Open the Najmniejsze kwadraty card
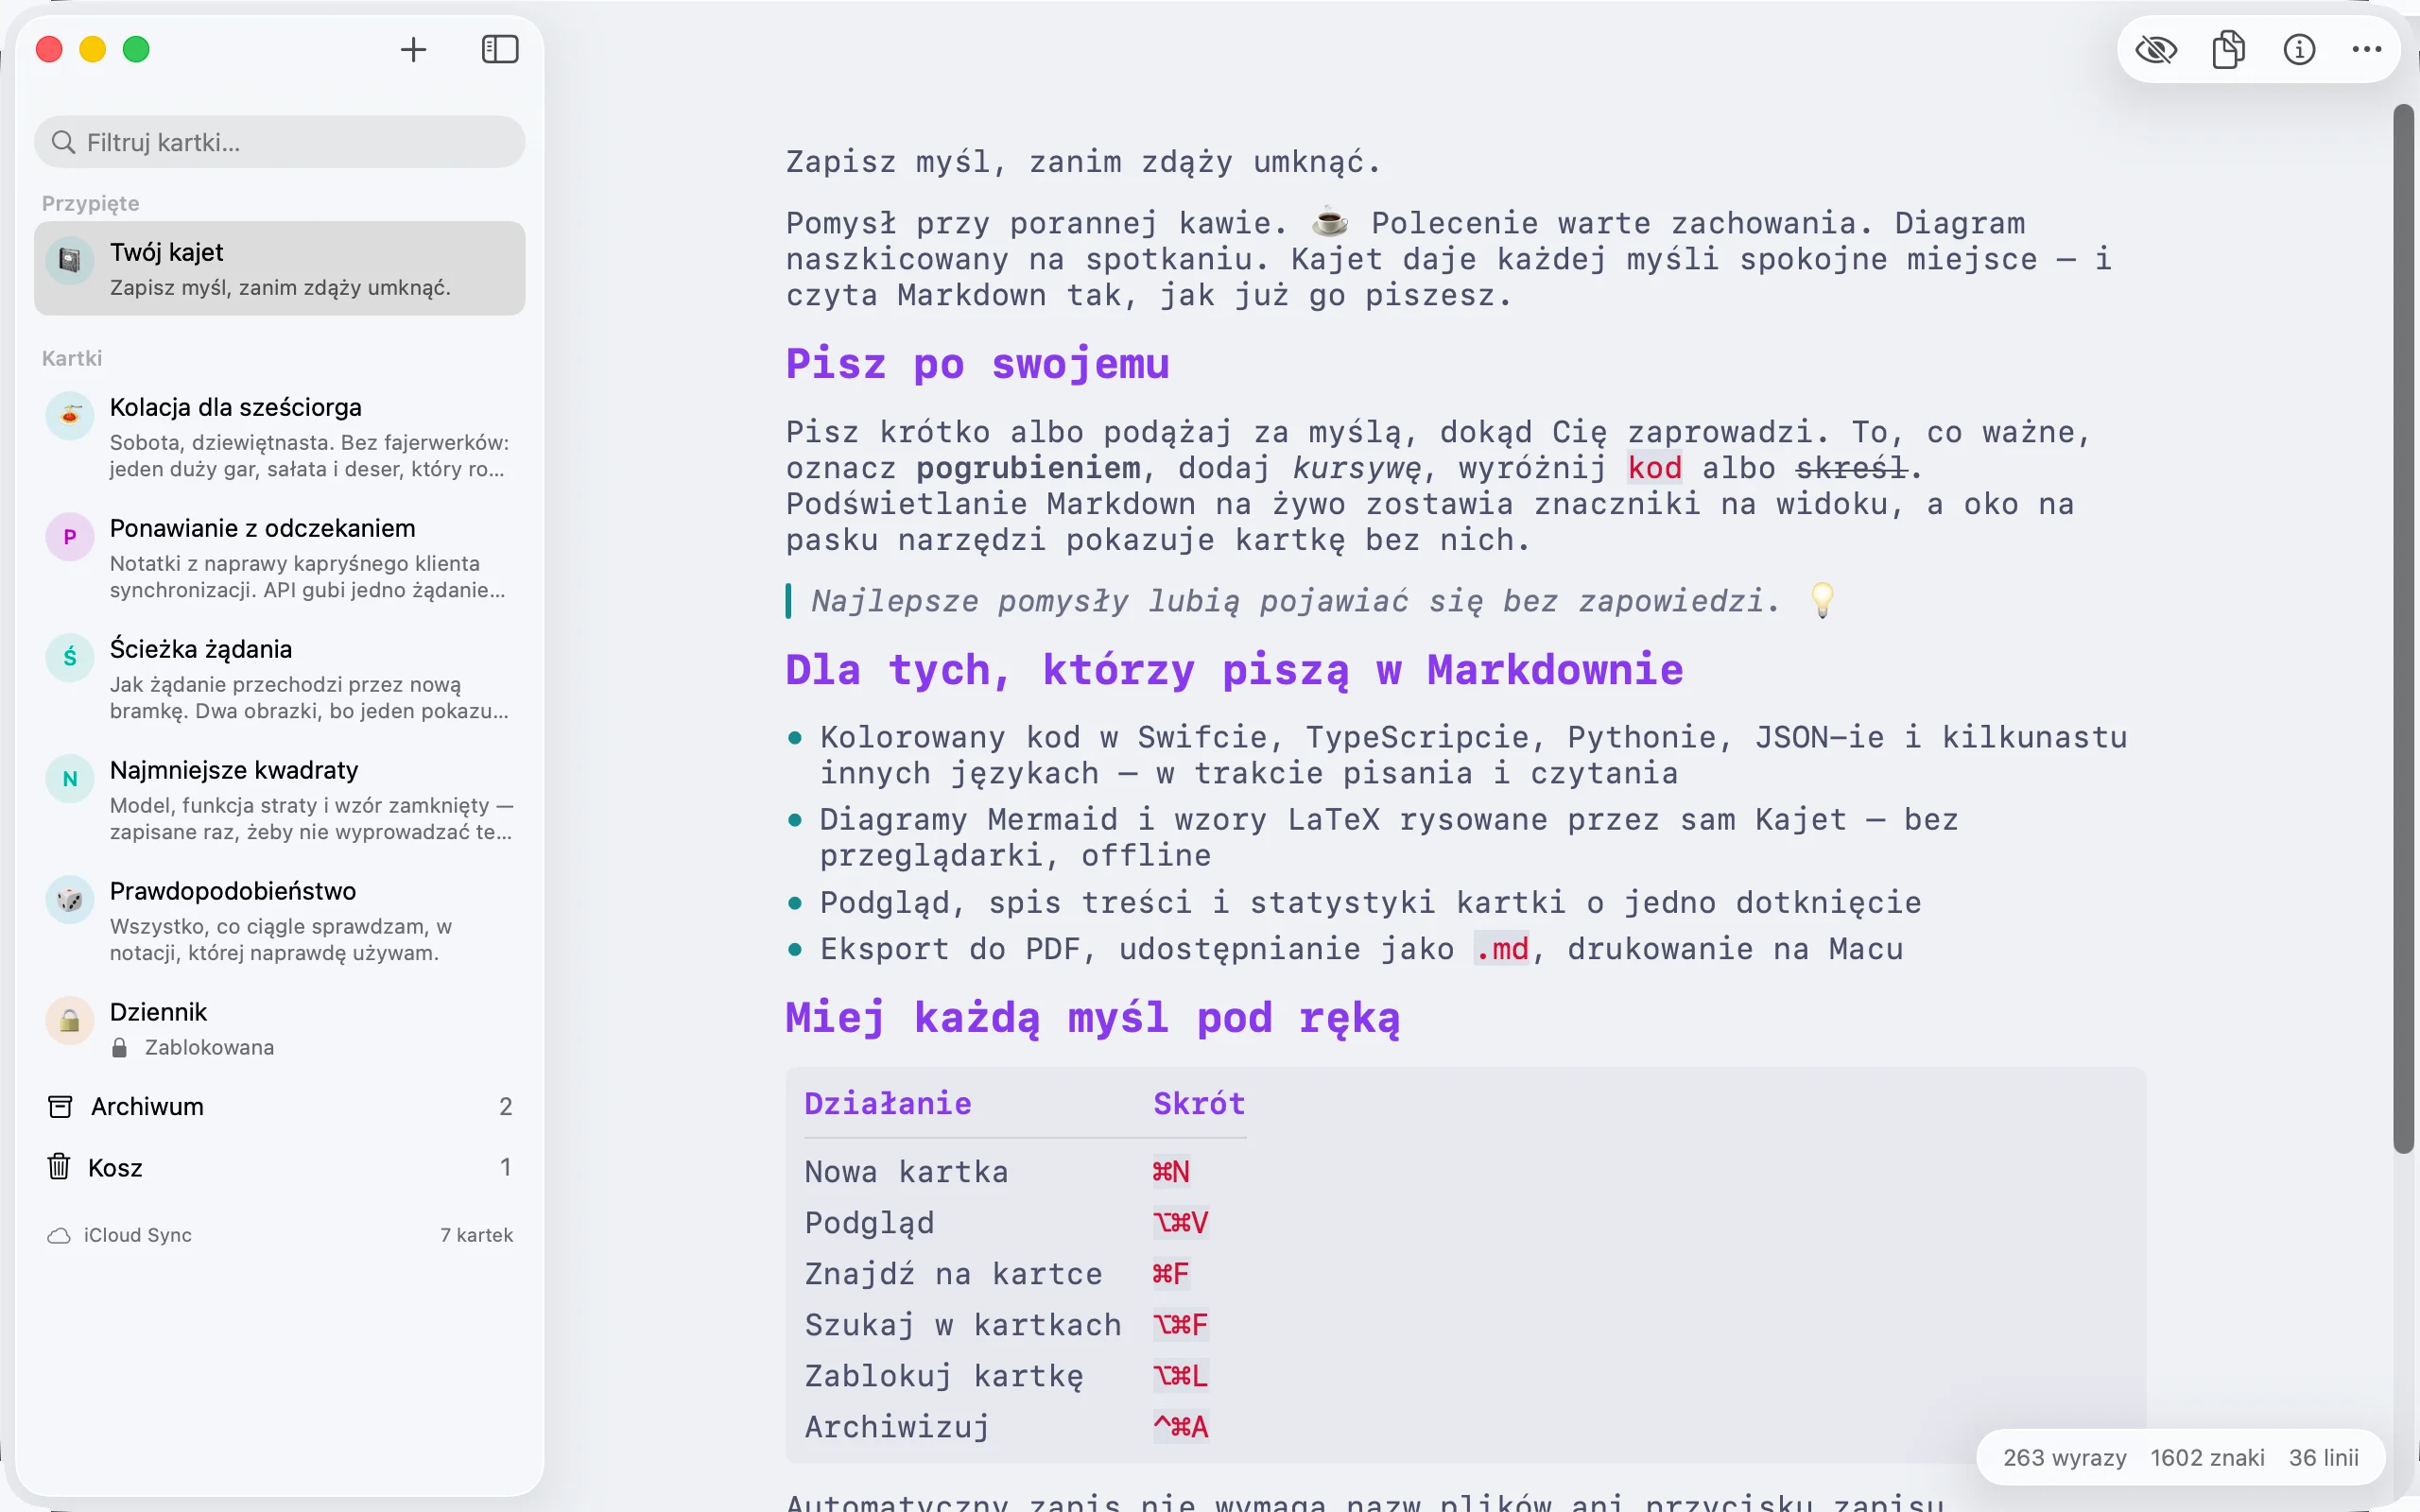This screenshot has width=2420, height=1512. click(x=280, y=800)
